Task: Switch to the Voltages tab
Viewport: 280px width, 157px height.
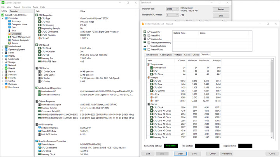Action: point(178,55)
